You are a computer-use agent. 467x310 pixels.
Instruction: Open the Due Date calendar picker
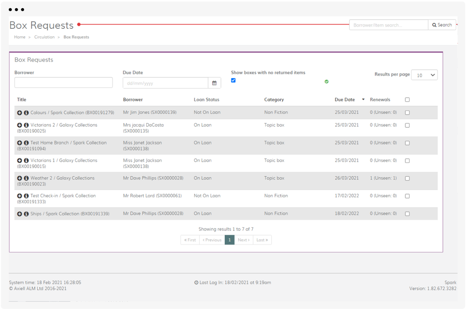(215, 83)
